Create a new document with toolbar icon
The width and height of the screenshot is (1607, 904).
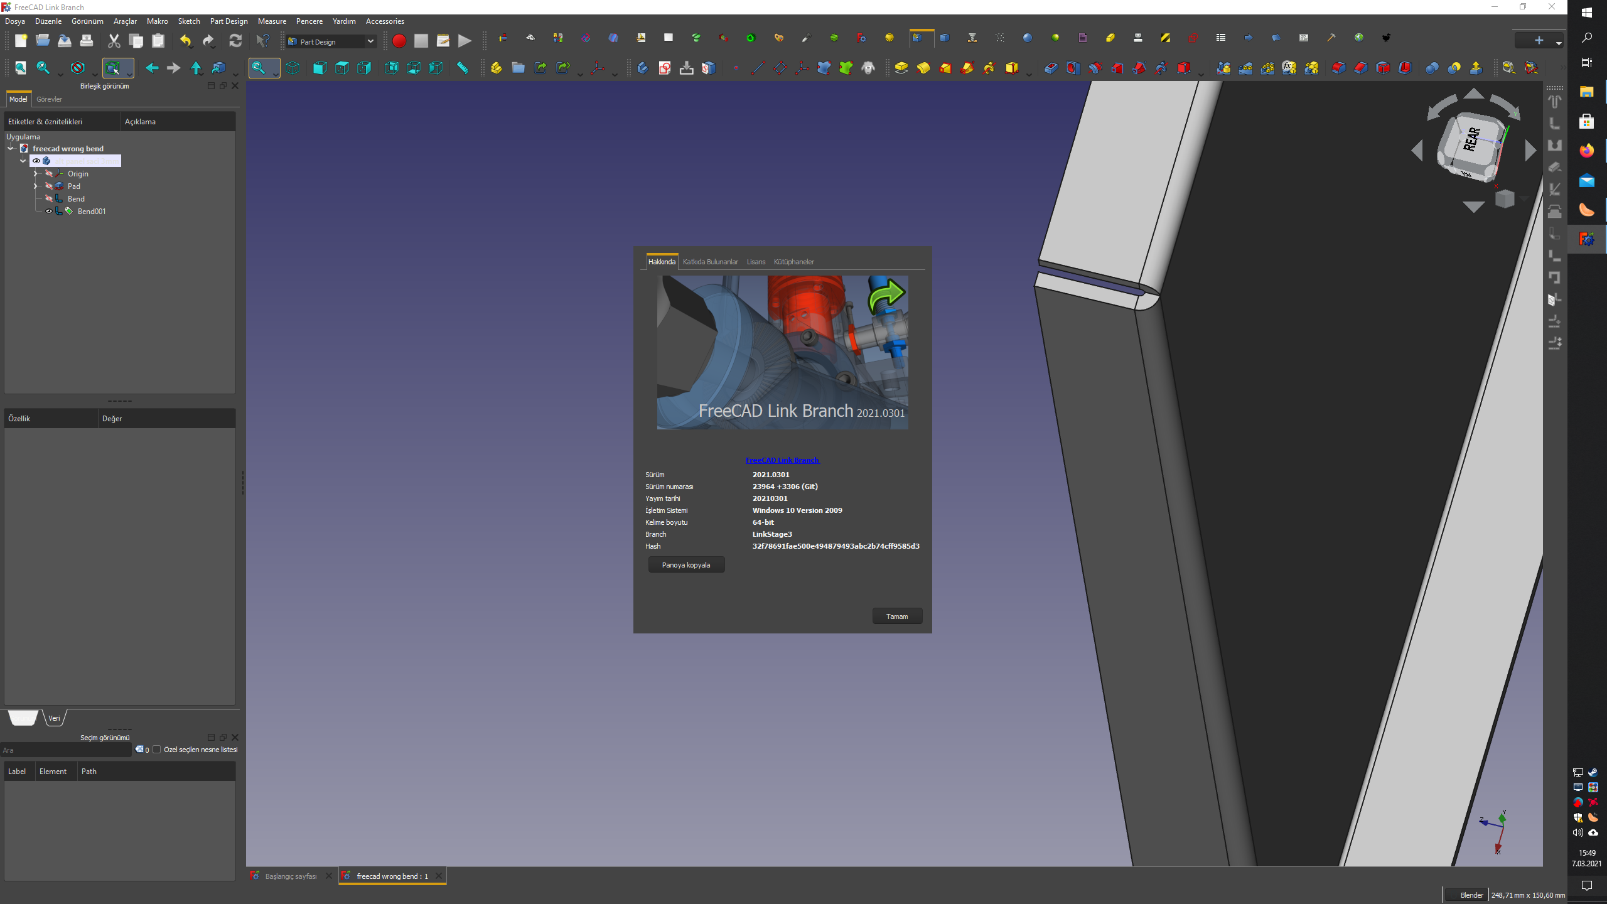tap(21, 41)
